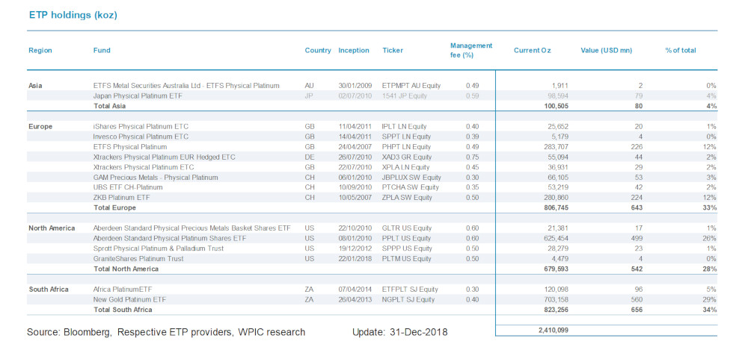Click ticker 1541 JP Equity

(x=405, y=96)
